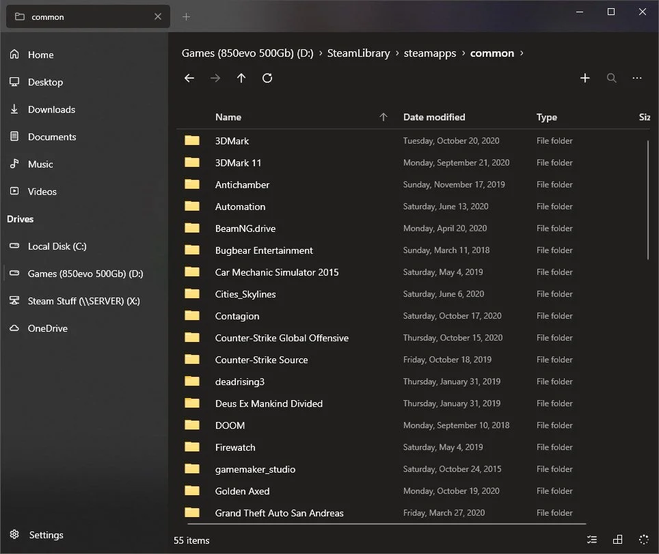Switch to grid layout view icon
Image resolution: width=659 pixels, height=554 pixels.
tap(618, 540)
